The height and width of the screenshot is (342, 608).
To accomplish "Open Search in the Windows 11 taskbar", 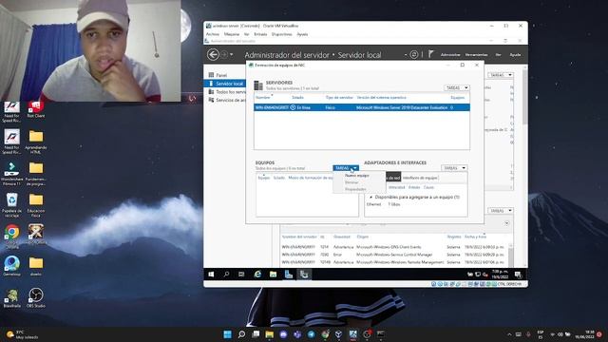I will (241, 334).
